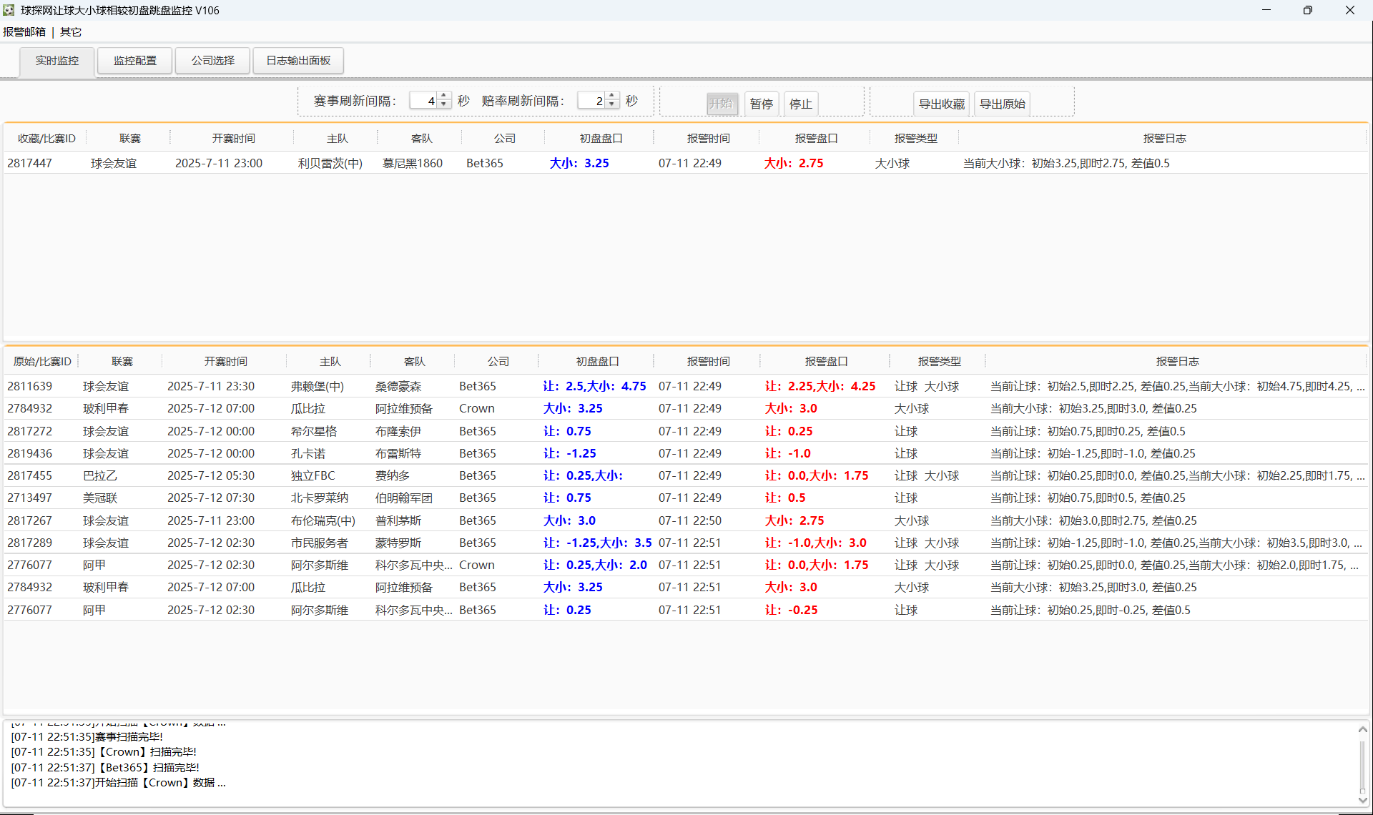Open the 公司选择 tab
The height and width of the screenshot is (815, 1373).
pyautogui.click(x=213, y=61)
